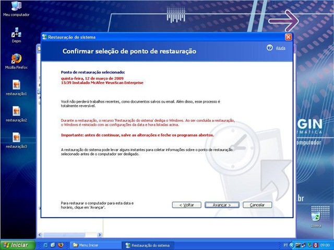Select the restauração2 file icon

[x=16, y=114]
